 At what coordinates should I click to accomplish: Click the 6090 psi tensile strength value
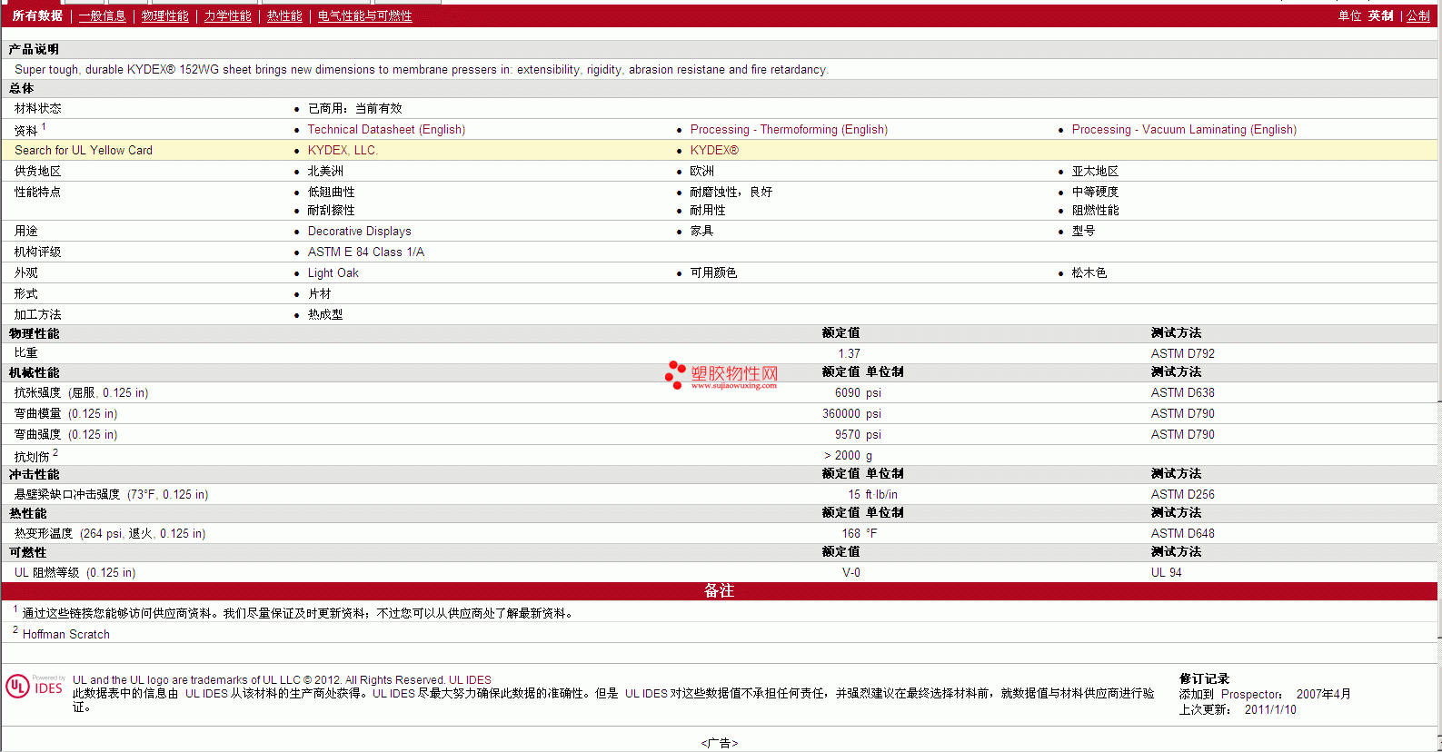858,393
